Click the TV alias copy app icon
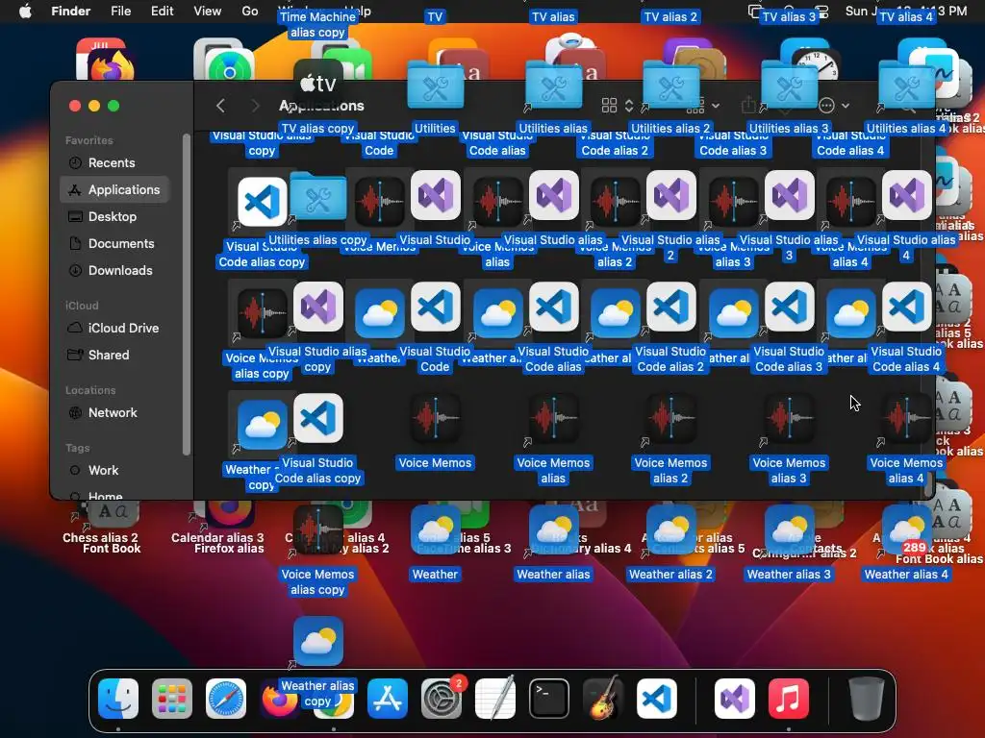 317,85
